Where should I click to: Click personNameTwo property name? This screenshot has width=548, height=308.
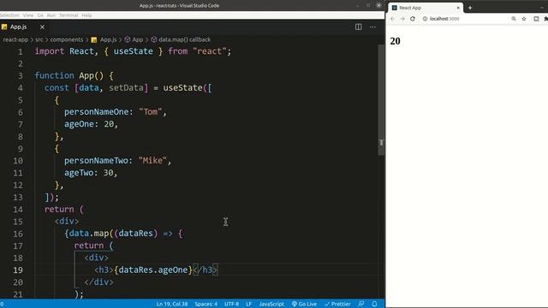pos(96,161)
